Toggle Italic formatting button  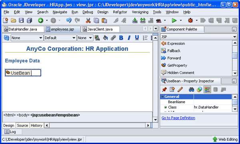pos(129,38)
